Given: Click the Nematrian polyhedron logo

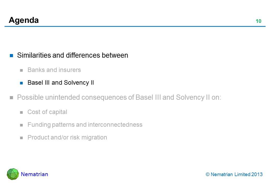Looking at the screenshot, I should [13, 174].
